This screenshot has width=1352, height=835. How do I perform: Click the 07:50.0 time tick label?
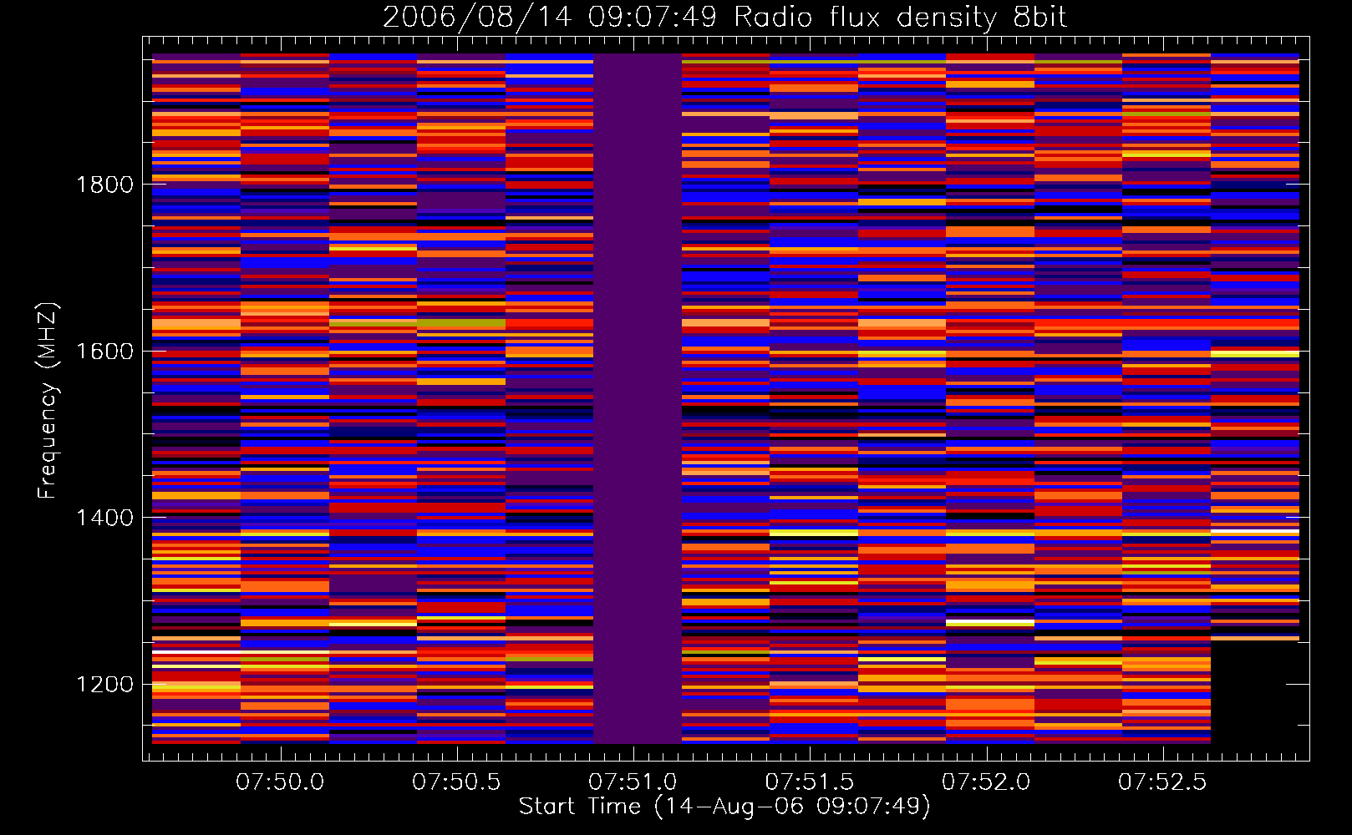point(280,782)
